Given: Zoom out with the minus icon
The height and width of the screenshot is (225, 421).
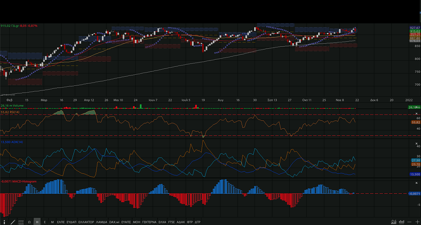Looking at the screenshot, I should 408,222.
